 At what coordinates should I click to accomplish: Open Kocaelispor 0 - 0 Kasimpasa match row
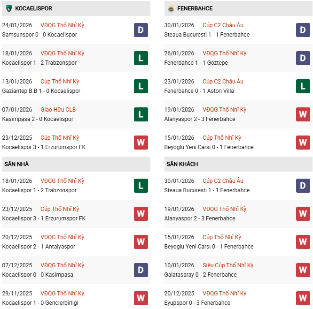point(38,275)
